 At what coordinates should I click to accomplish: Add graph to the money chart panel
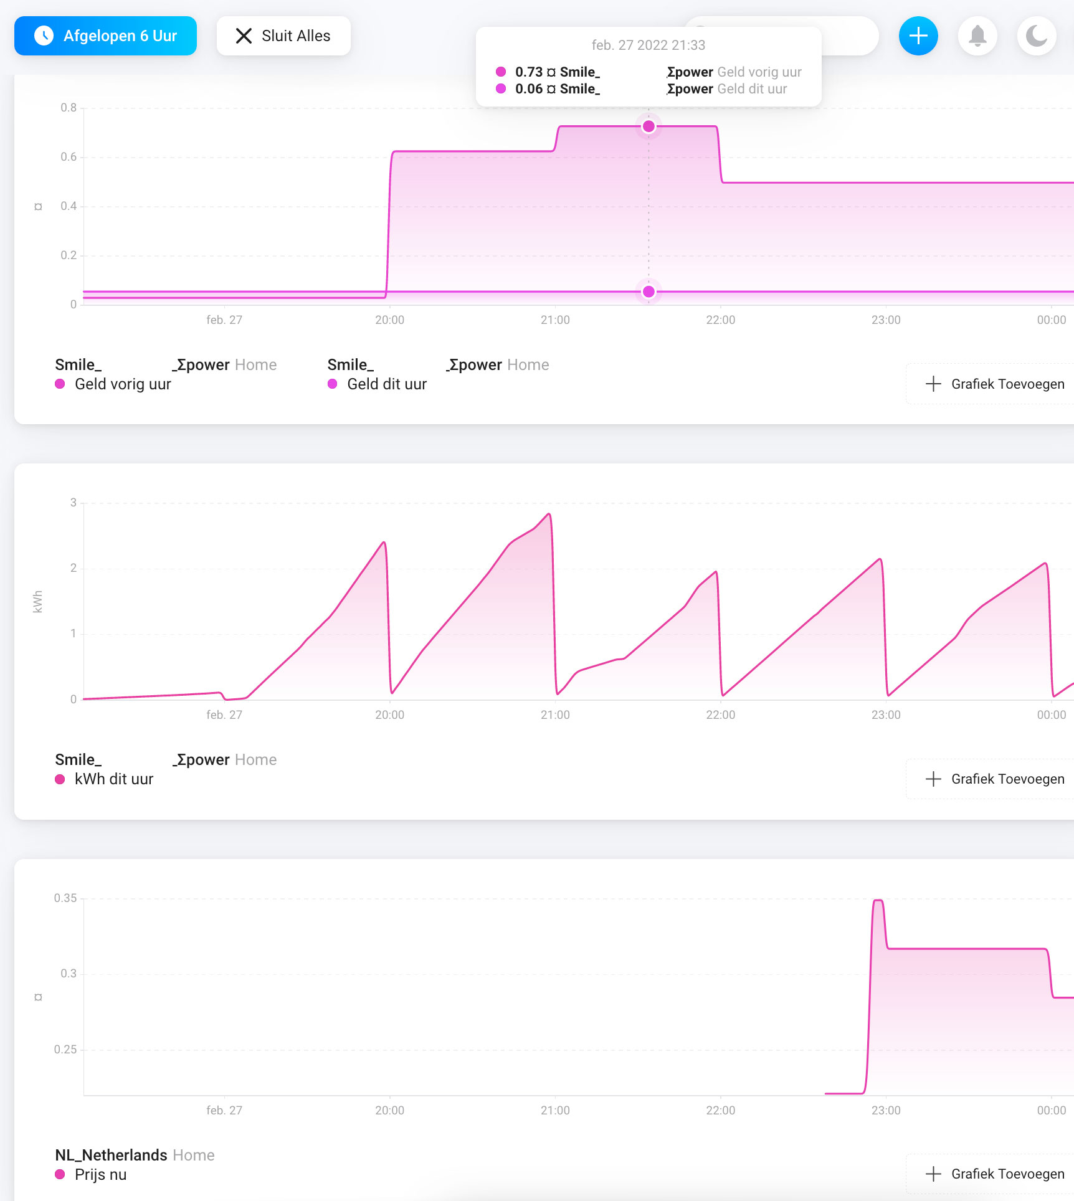point(994,384)
